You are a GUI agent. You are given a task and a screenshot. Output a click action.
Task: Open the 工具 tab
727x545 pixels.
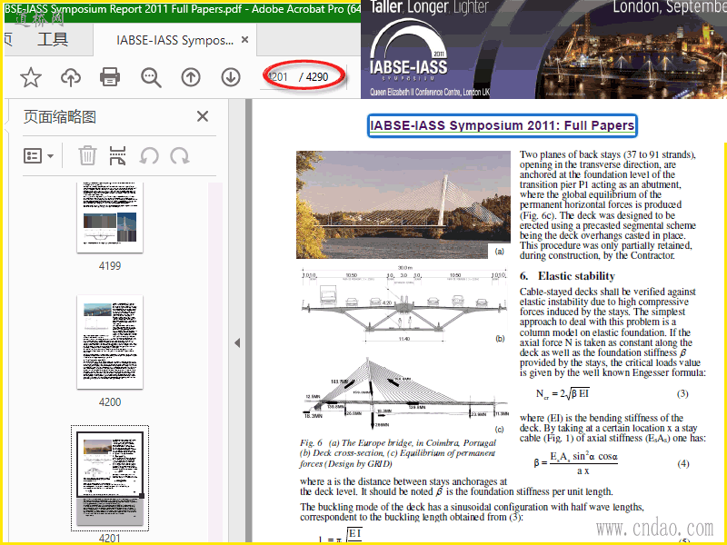(x=53, y=39)
